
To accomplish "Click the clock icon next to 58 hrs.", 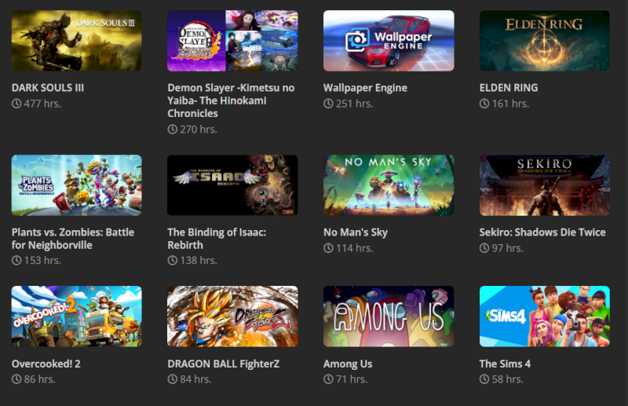I will tap(484, 379).
